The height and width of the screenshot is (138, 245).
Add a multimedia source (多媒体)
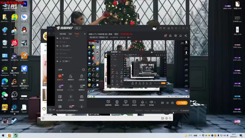(134, 103)
